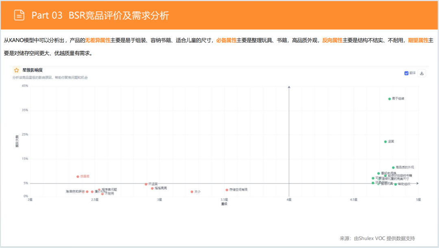This screenshot has height=248, width=439.
Task: Click the 太小 red data point
Action: [192, 191]
